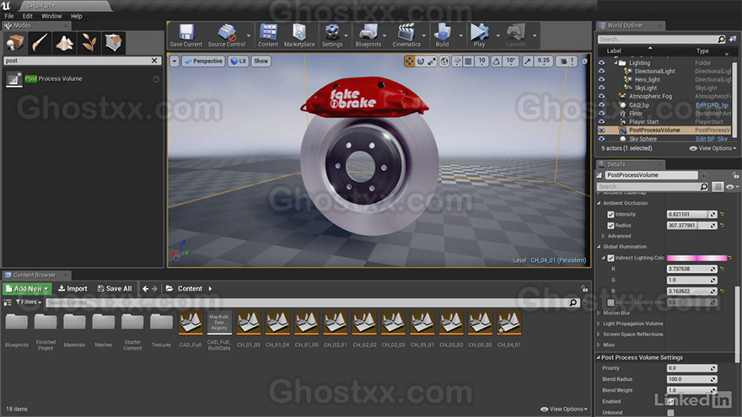Toggle the Content Browser lock icon

584,288
